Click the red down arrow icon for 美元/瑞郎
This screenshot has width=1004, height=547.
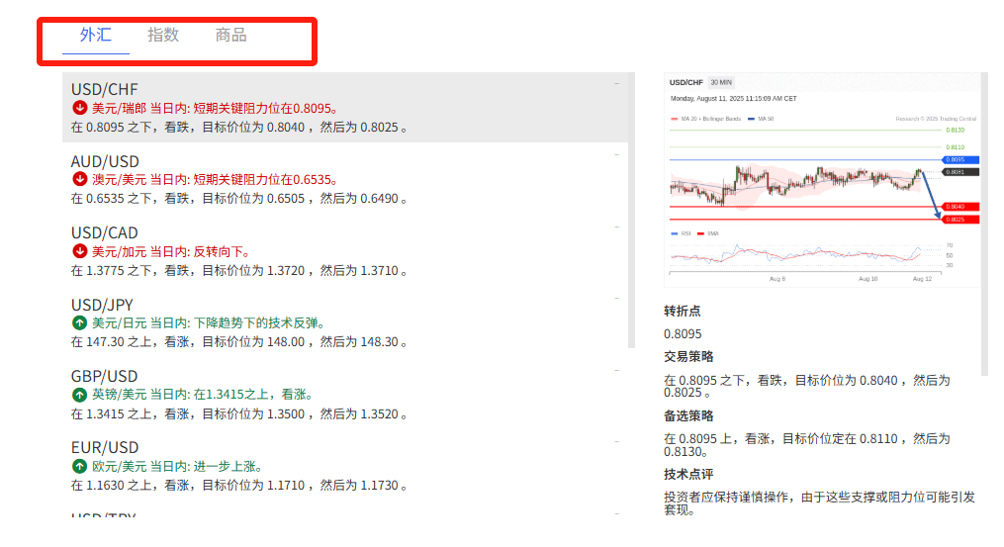[x=79, y=108]
